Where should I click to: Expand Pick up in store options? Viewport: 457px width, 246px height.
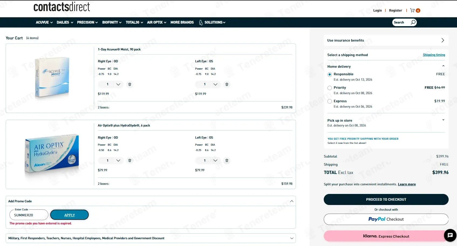(x=443, y=120)
